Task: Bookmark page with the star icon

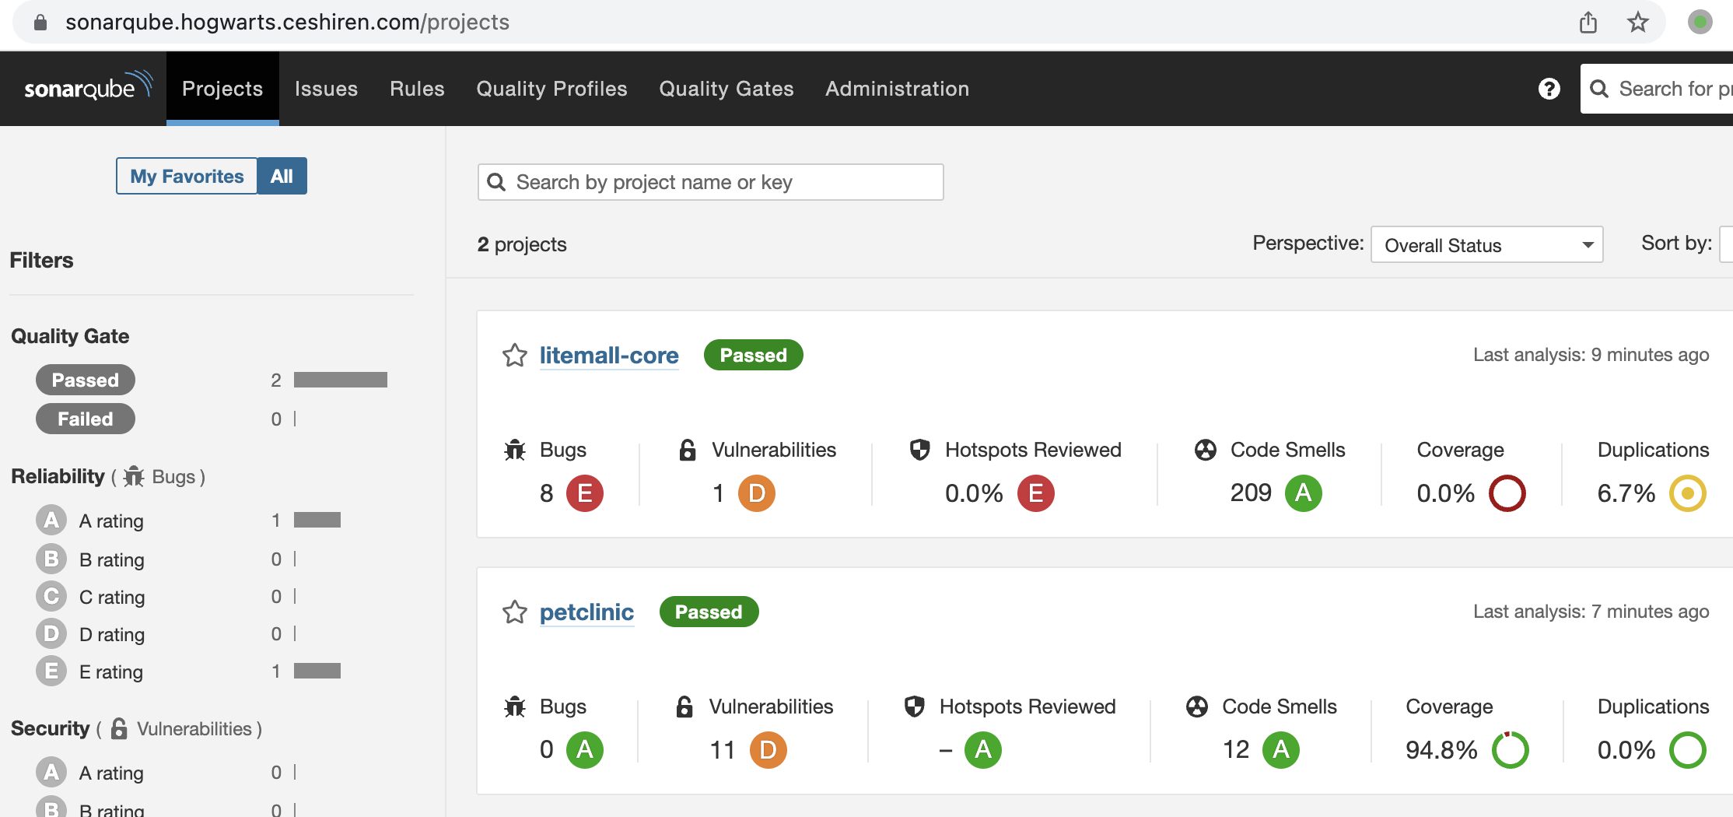Action: pos(1638,22)
